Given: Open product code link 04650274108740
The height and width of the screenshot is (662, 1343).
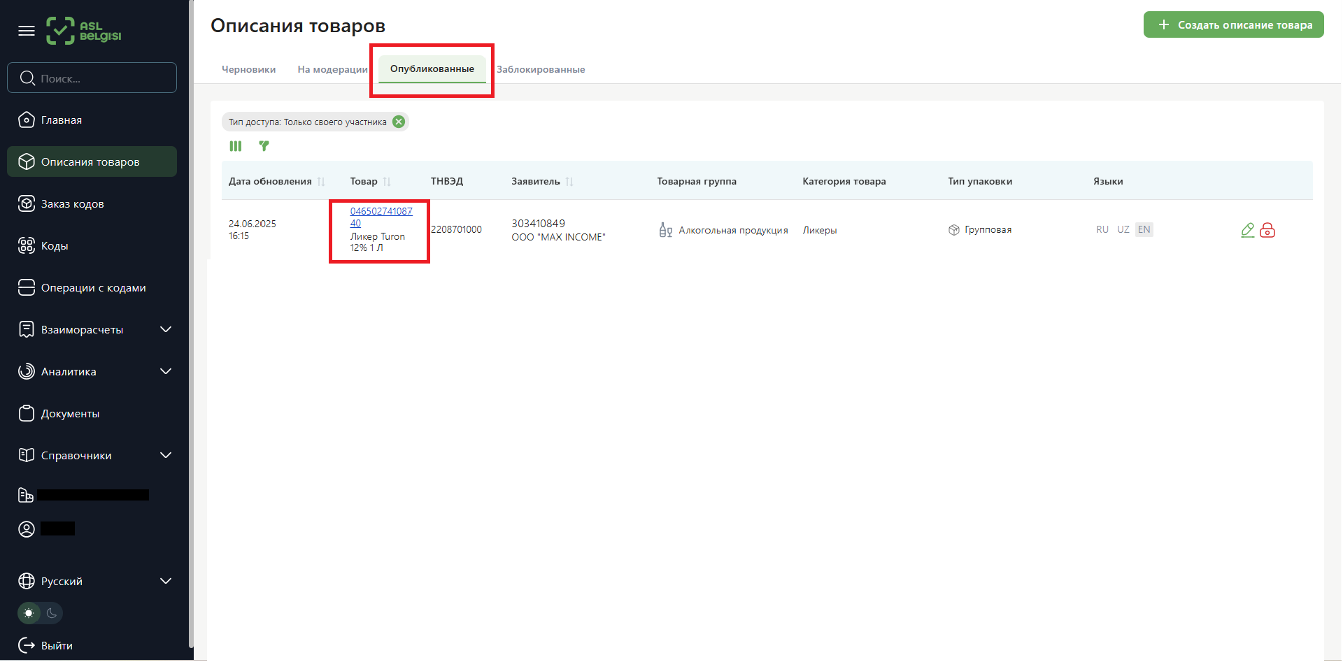Looking at the screenshot, I should click(x=381, y=212).
